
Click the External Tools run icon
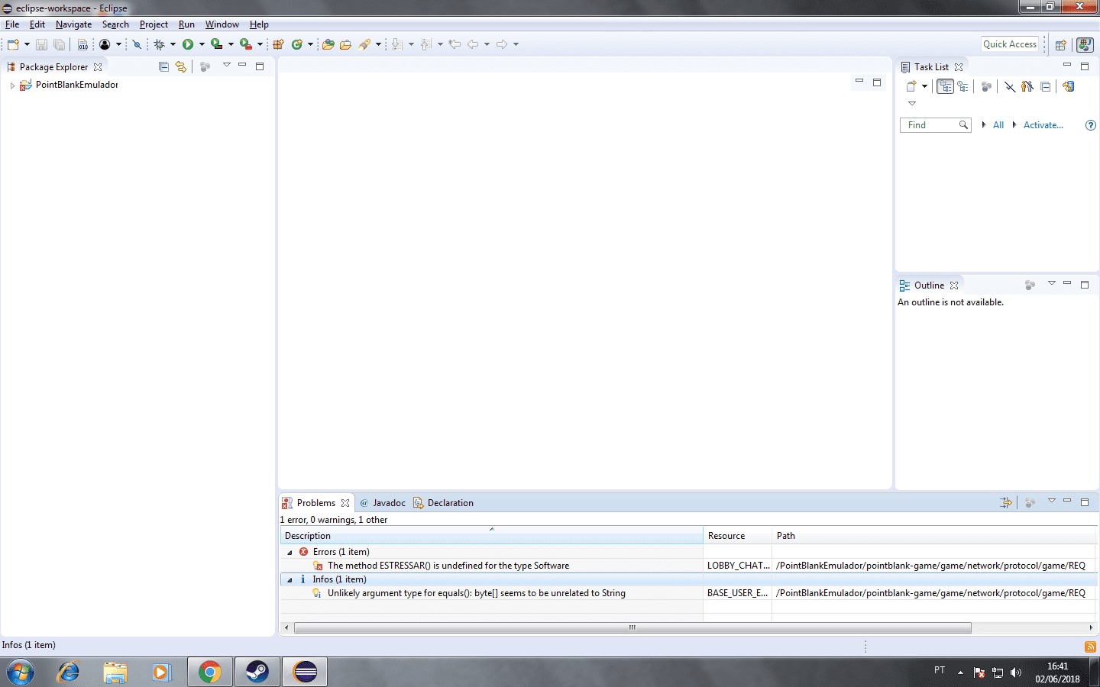point(246,44)
